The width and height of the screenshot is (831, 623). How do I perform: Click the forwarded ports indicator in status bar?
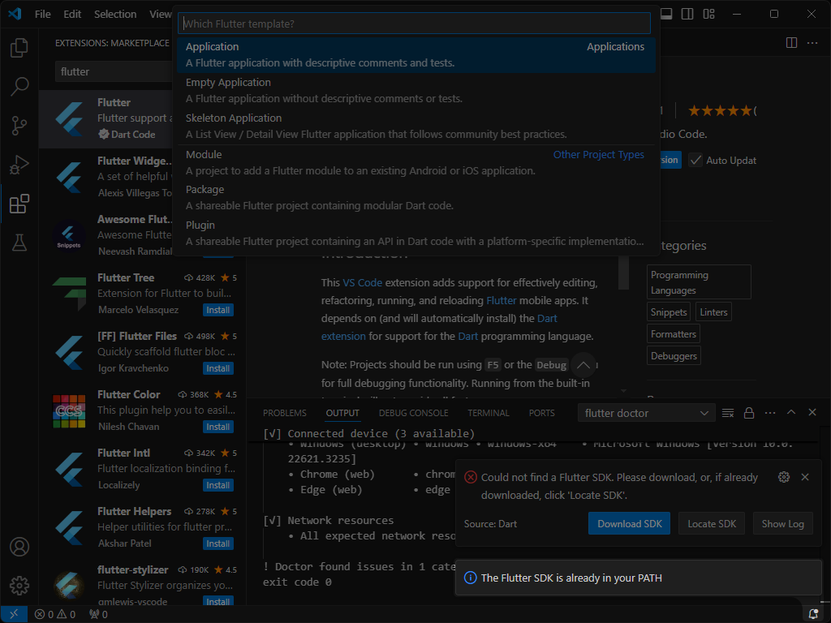click(98, 615)
